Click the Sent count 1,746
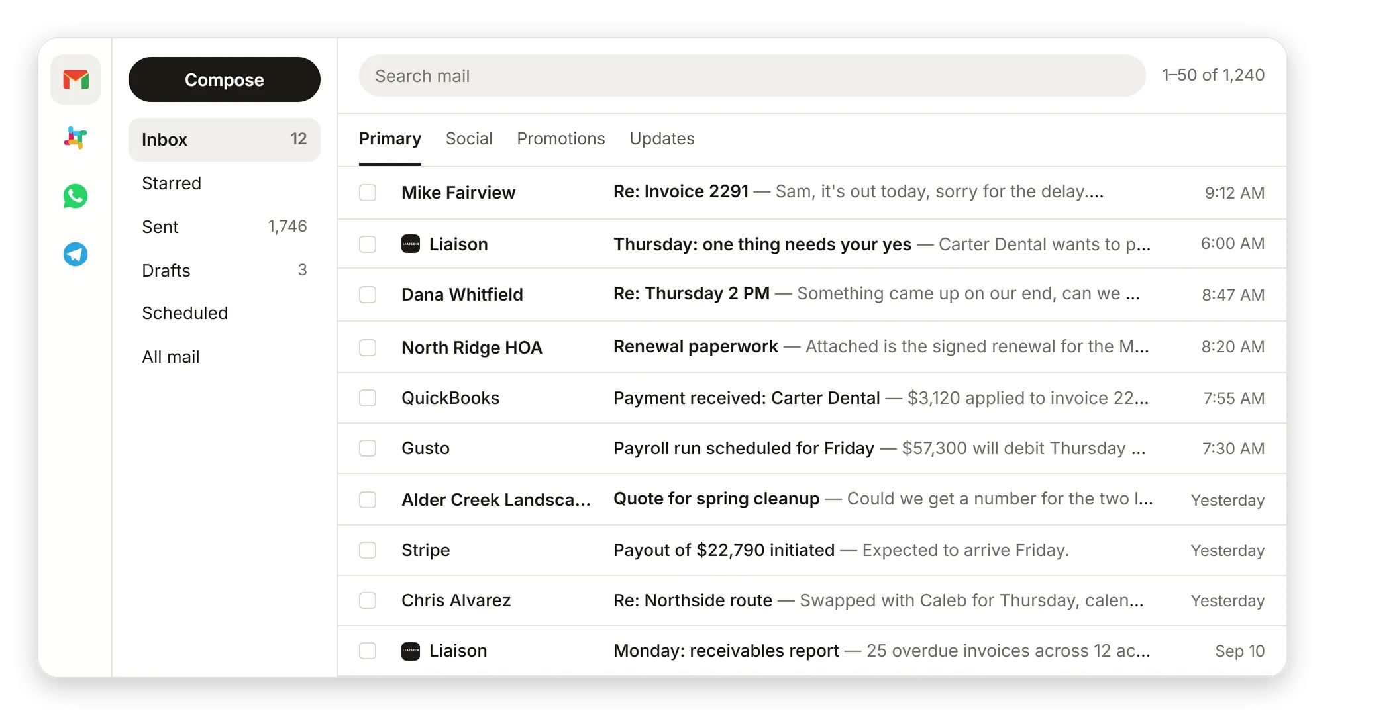 coord(287,226)
